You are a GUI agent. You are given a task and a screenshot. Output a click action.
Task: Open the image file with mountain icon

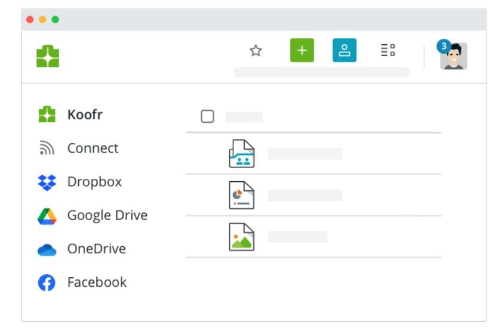(242, 237)
